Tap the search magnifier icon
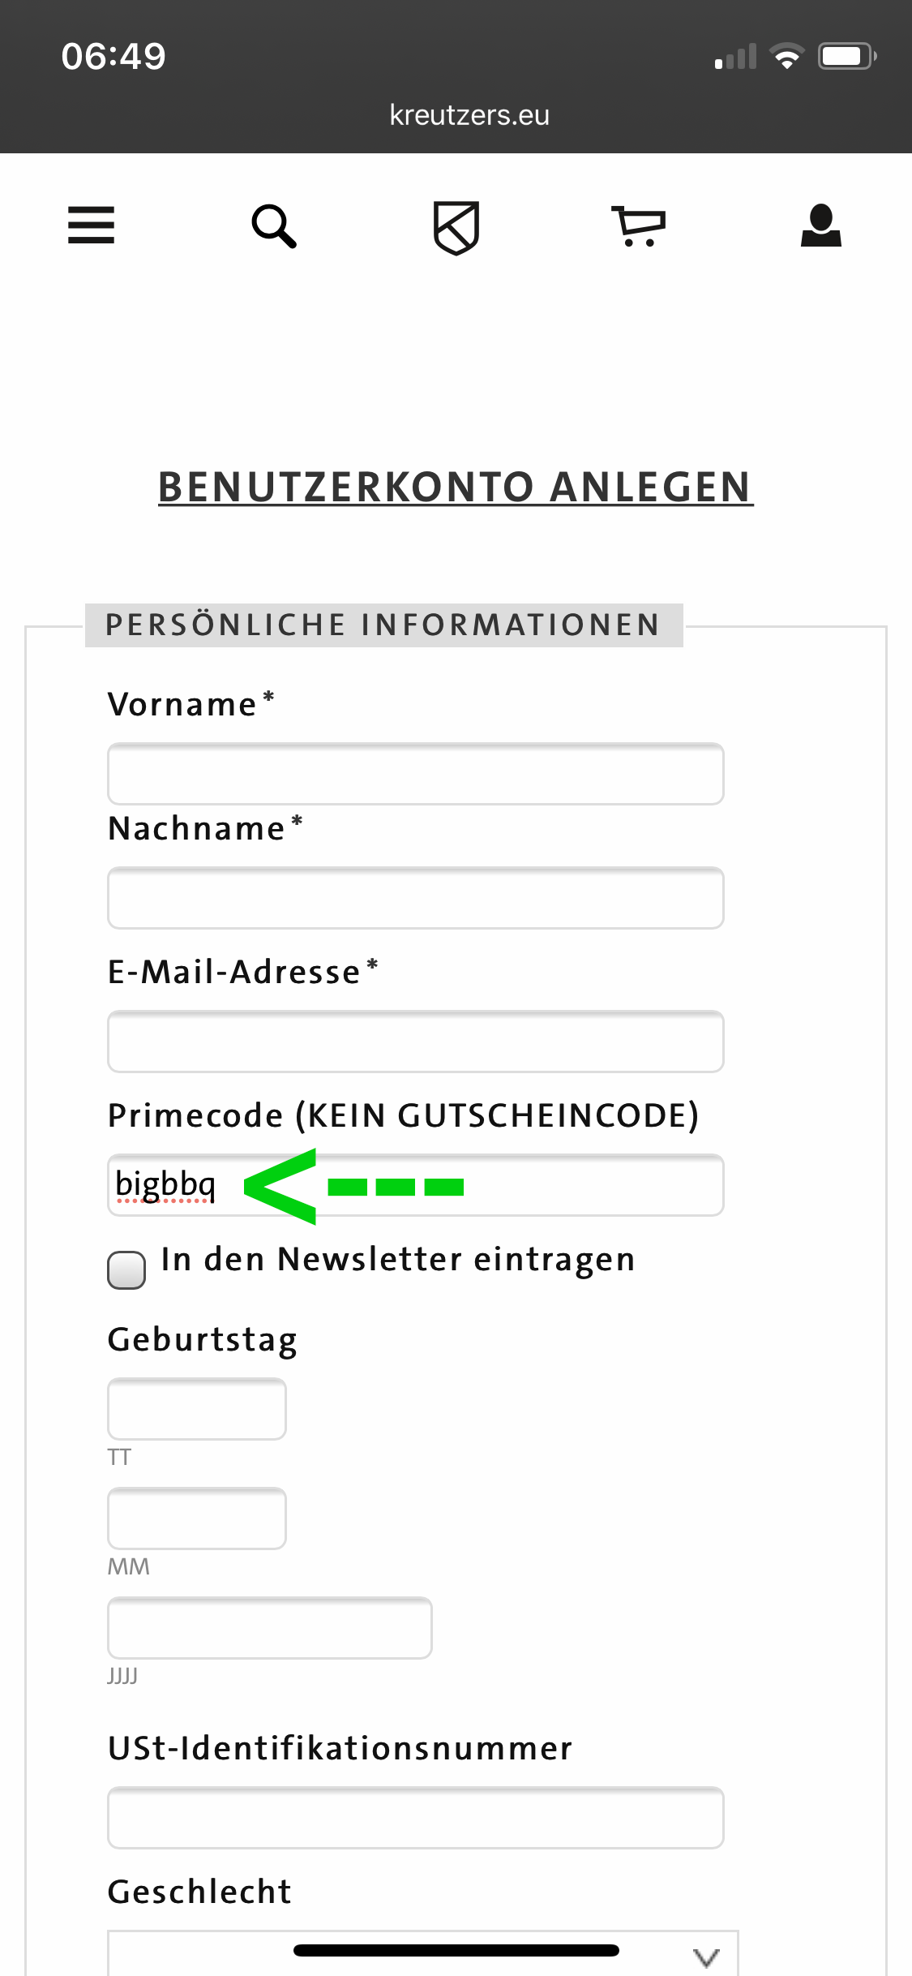 tap(274, 226)
